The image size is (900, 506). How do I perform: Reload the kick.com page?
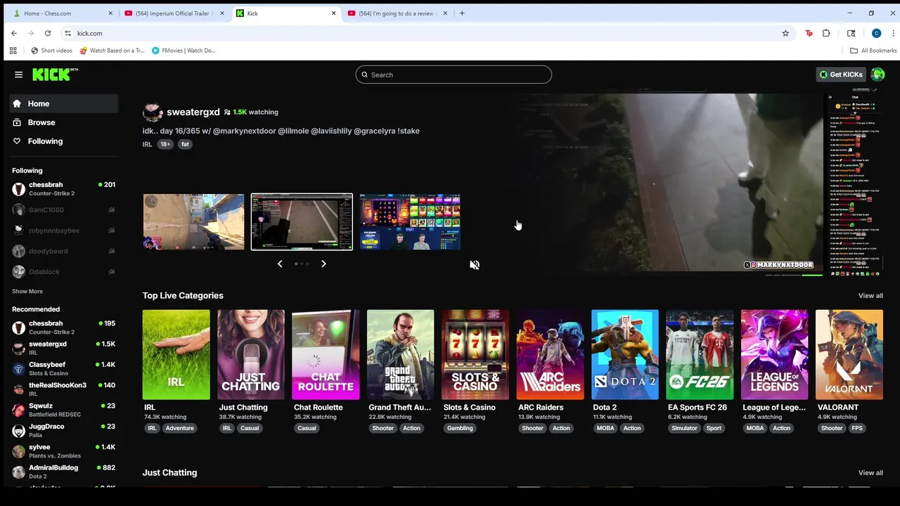point(48,33)
